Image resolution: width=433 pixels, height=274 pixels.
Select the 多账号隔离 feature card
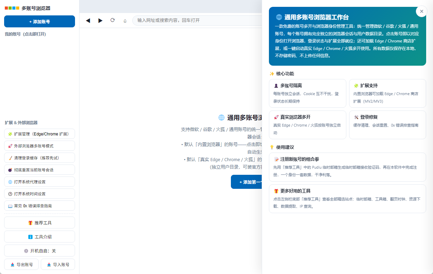click(x=308, y=93)
